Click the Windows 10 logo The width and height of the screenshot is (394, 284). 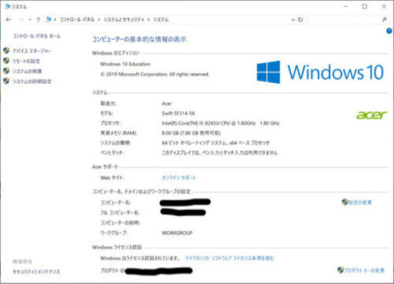[x=320, y=72]
